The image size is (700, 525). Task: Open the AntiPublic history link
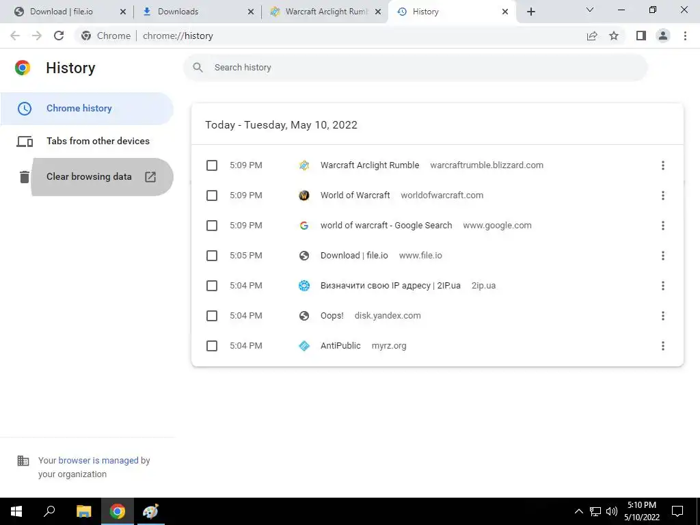tap(340, 346)
